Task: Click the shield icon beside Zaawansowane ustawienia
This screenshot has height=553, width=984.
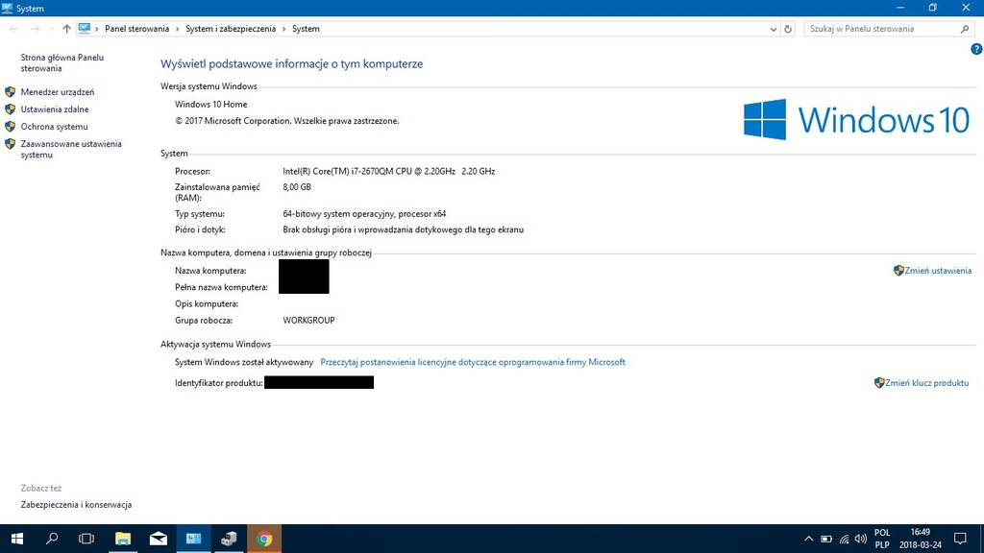Action: [x=10, y=144]
